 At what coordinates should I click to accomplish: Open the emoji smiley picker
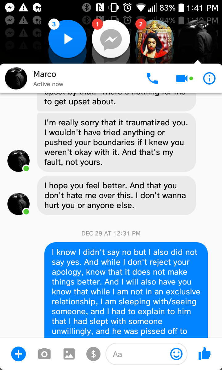(176, 354)
